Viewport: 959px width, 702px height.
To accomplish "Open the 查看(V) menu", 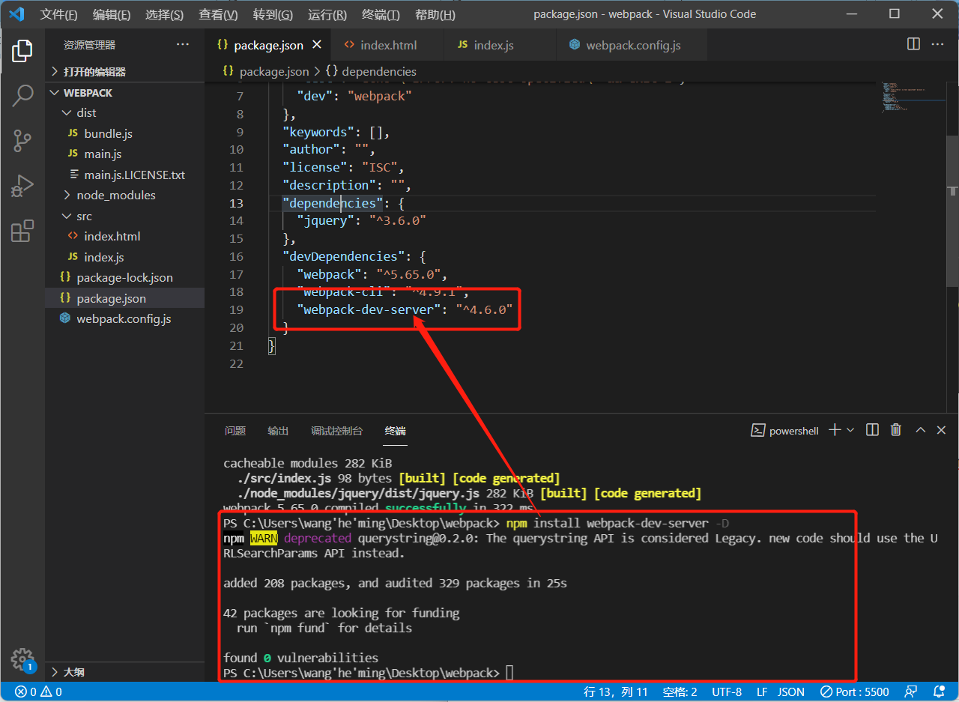I will tap(218, 15).
